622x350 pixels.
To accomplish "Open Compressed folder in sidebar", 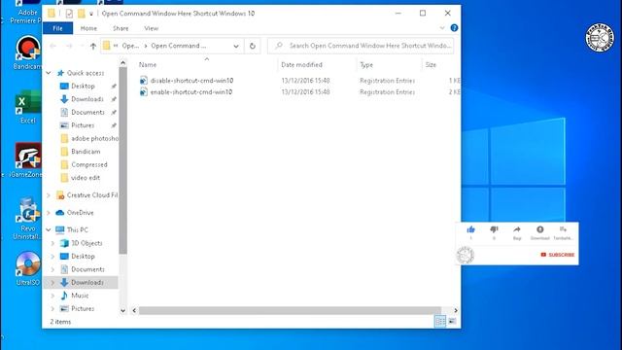I will (88, 164).
